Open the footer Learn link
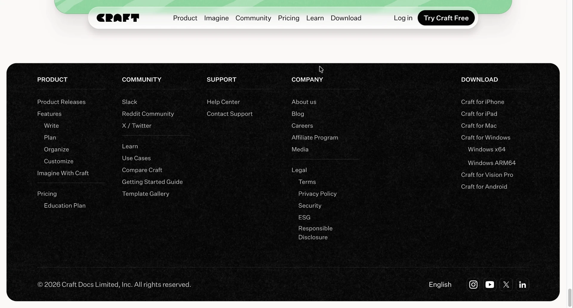The width and height of the screenshot is (573, 308). pyautogui.click(x=130, y=146)
